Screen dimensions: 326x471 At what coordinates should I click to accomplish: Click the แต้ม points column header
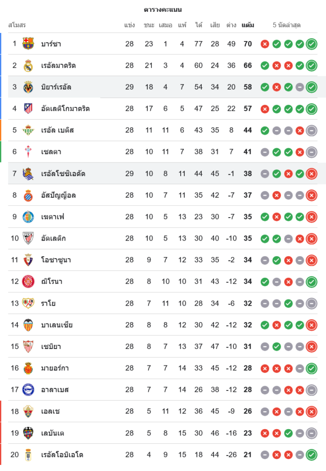[248, 25]
